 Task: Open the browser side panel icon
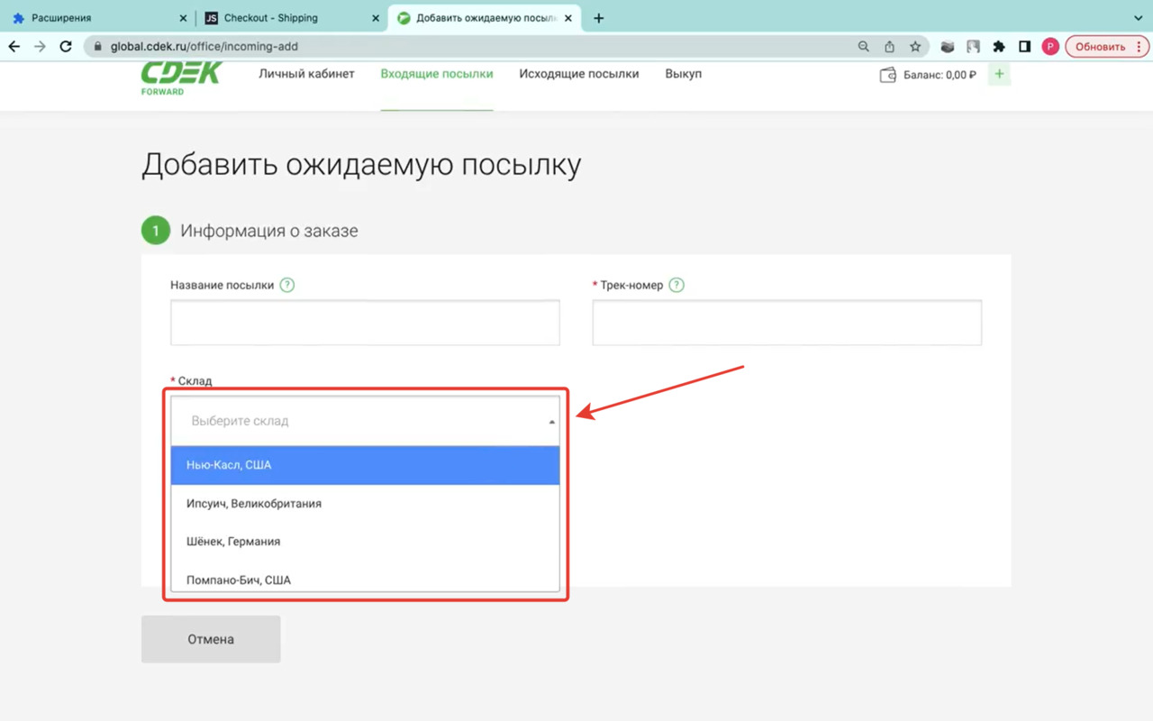[1024, 47]
